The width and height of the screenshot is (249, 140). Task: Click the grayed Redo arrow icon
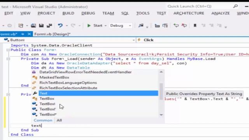pos(73,26)
